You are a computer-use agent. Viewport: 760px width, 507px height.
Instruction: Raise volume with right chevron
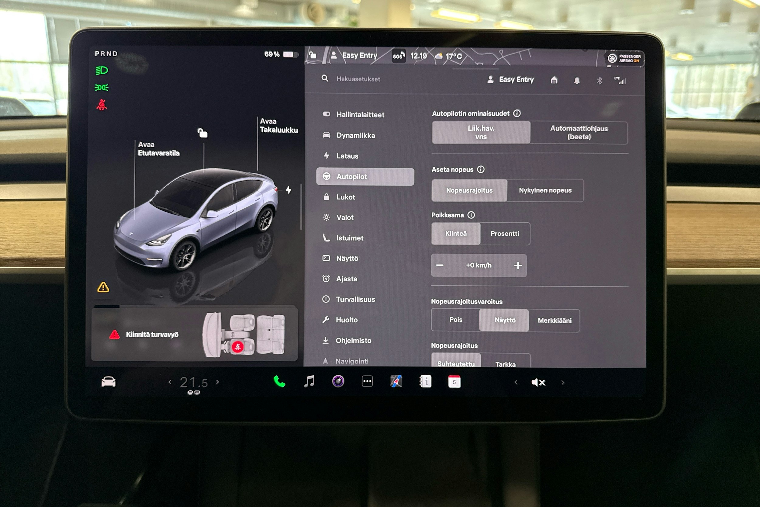click(563, 383)
